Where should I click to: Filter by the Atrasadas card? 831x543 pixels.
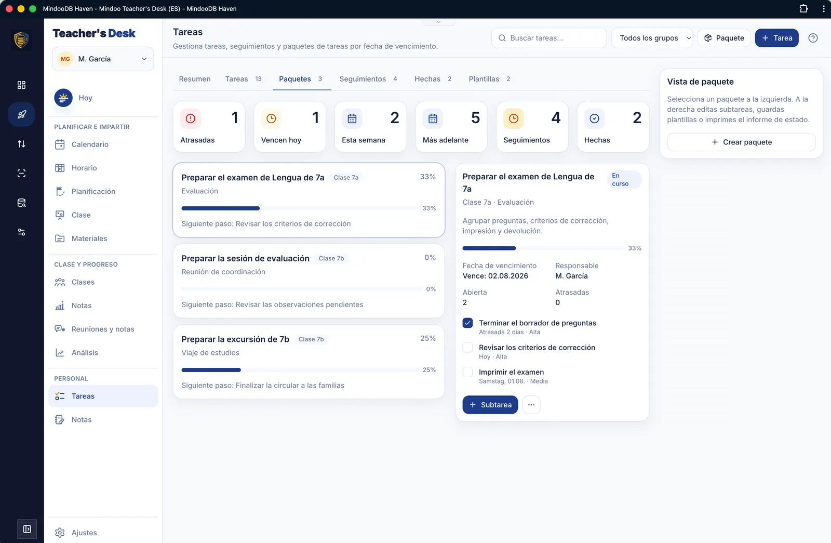point(209,127)
